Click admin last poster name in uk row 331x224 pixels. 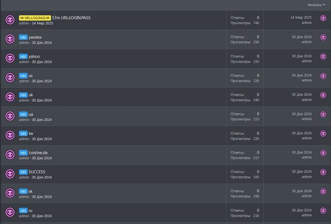click(307, 100)
